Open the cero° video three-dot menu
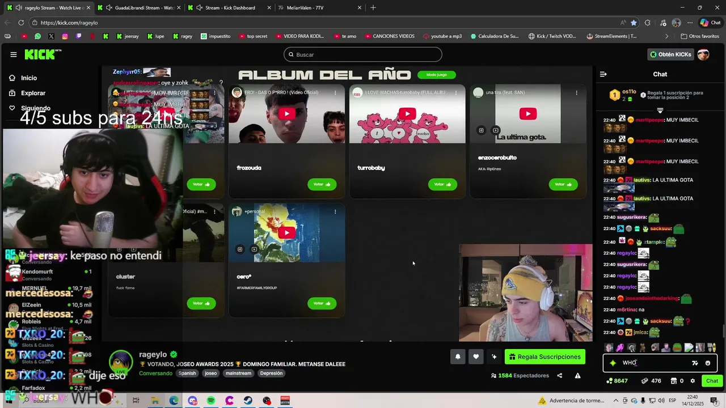This screenshot has width=726, height=408. pos(335,211)
